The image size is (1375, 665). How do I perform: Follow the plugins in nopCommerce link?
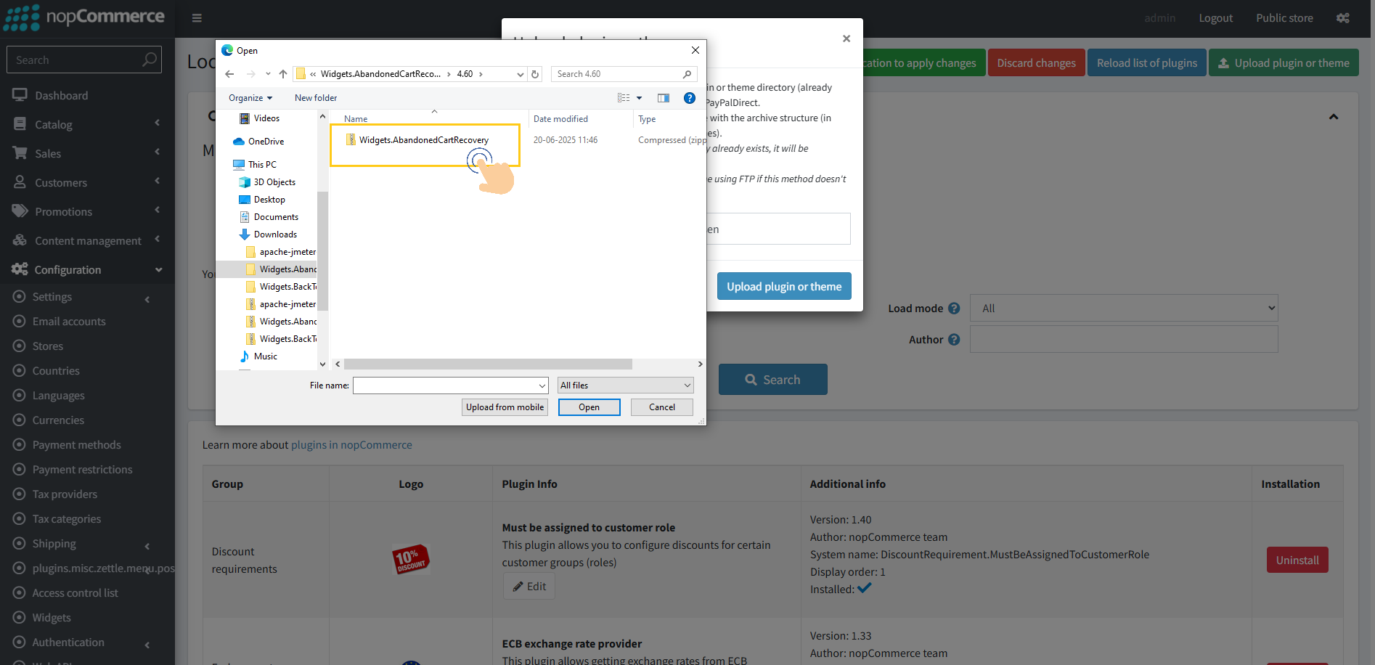pyautogui.click(x=351, y=445)
